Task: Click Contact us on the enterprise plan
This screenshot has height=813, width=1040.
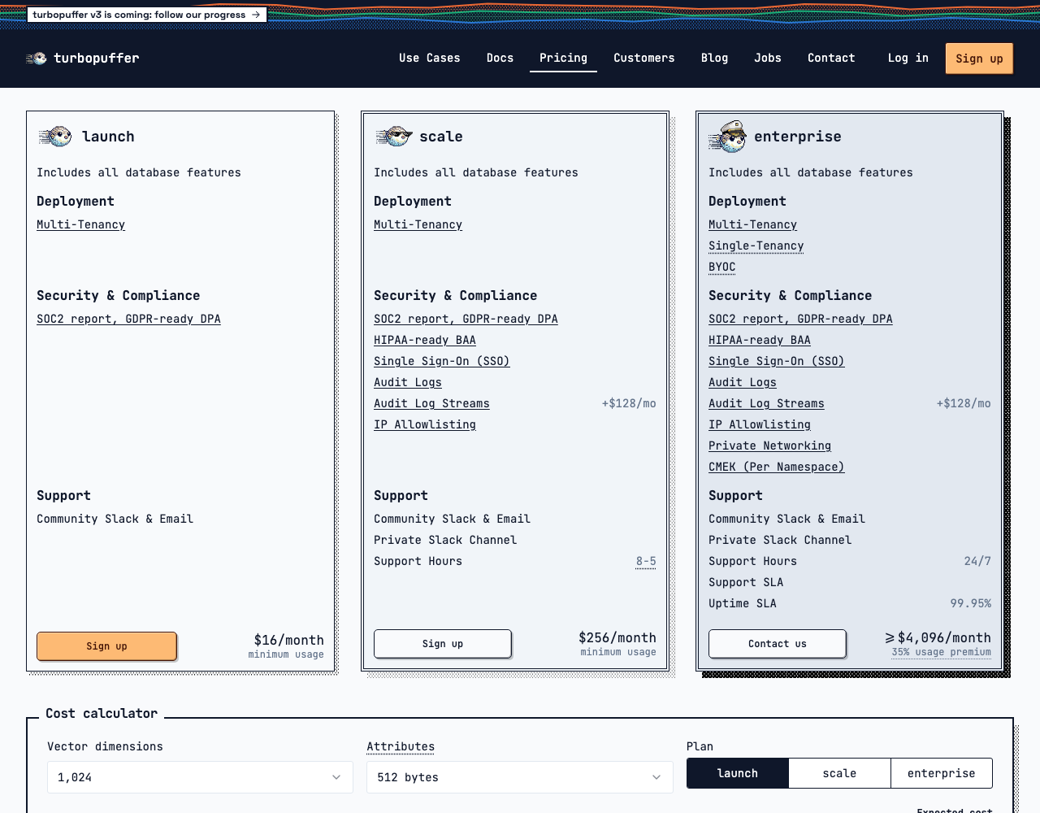Action: coord(778,644)
